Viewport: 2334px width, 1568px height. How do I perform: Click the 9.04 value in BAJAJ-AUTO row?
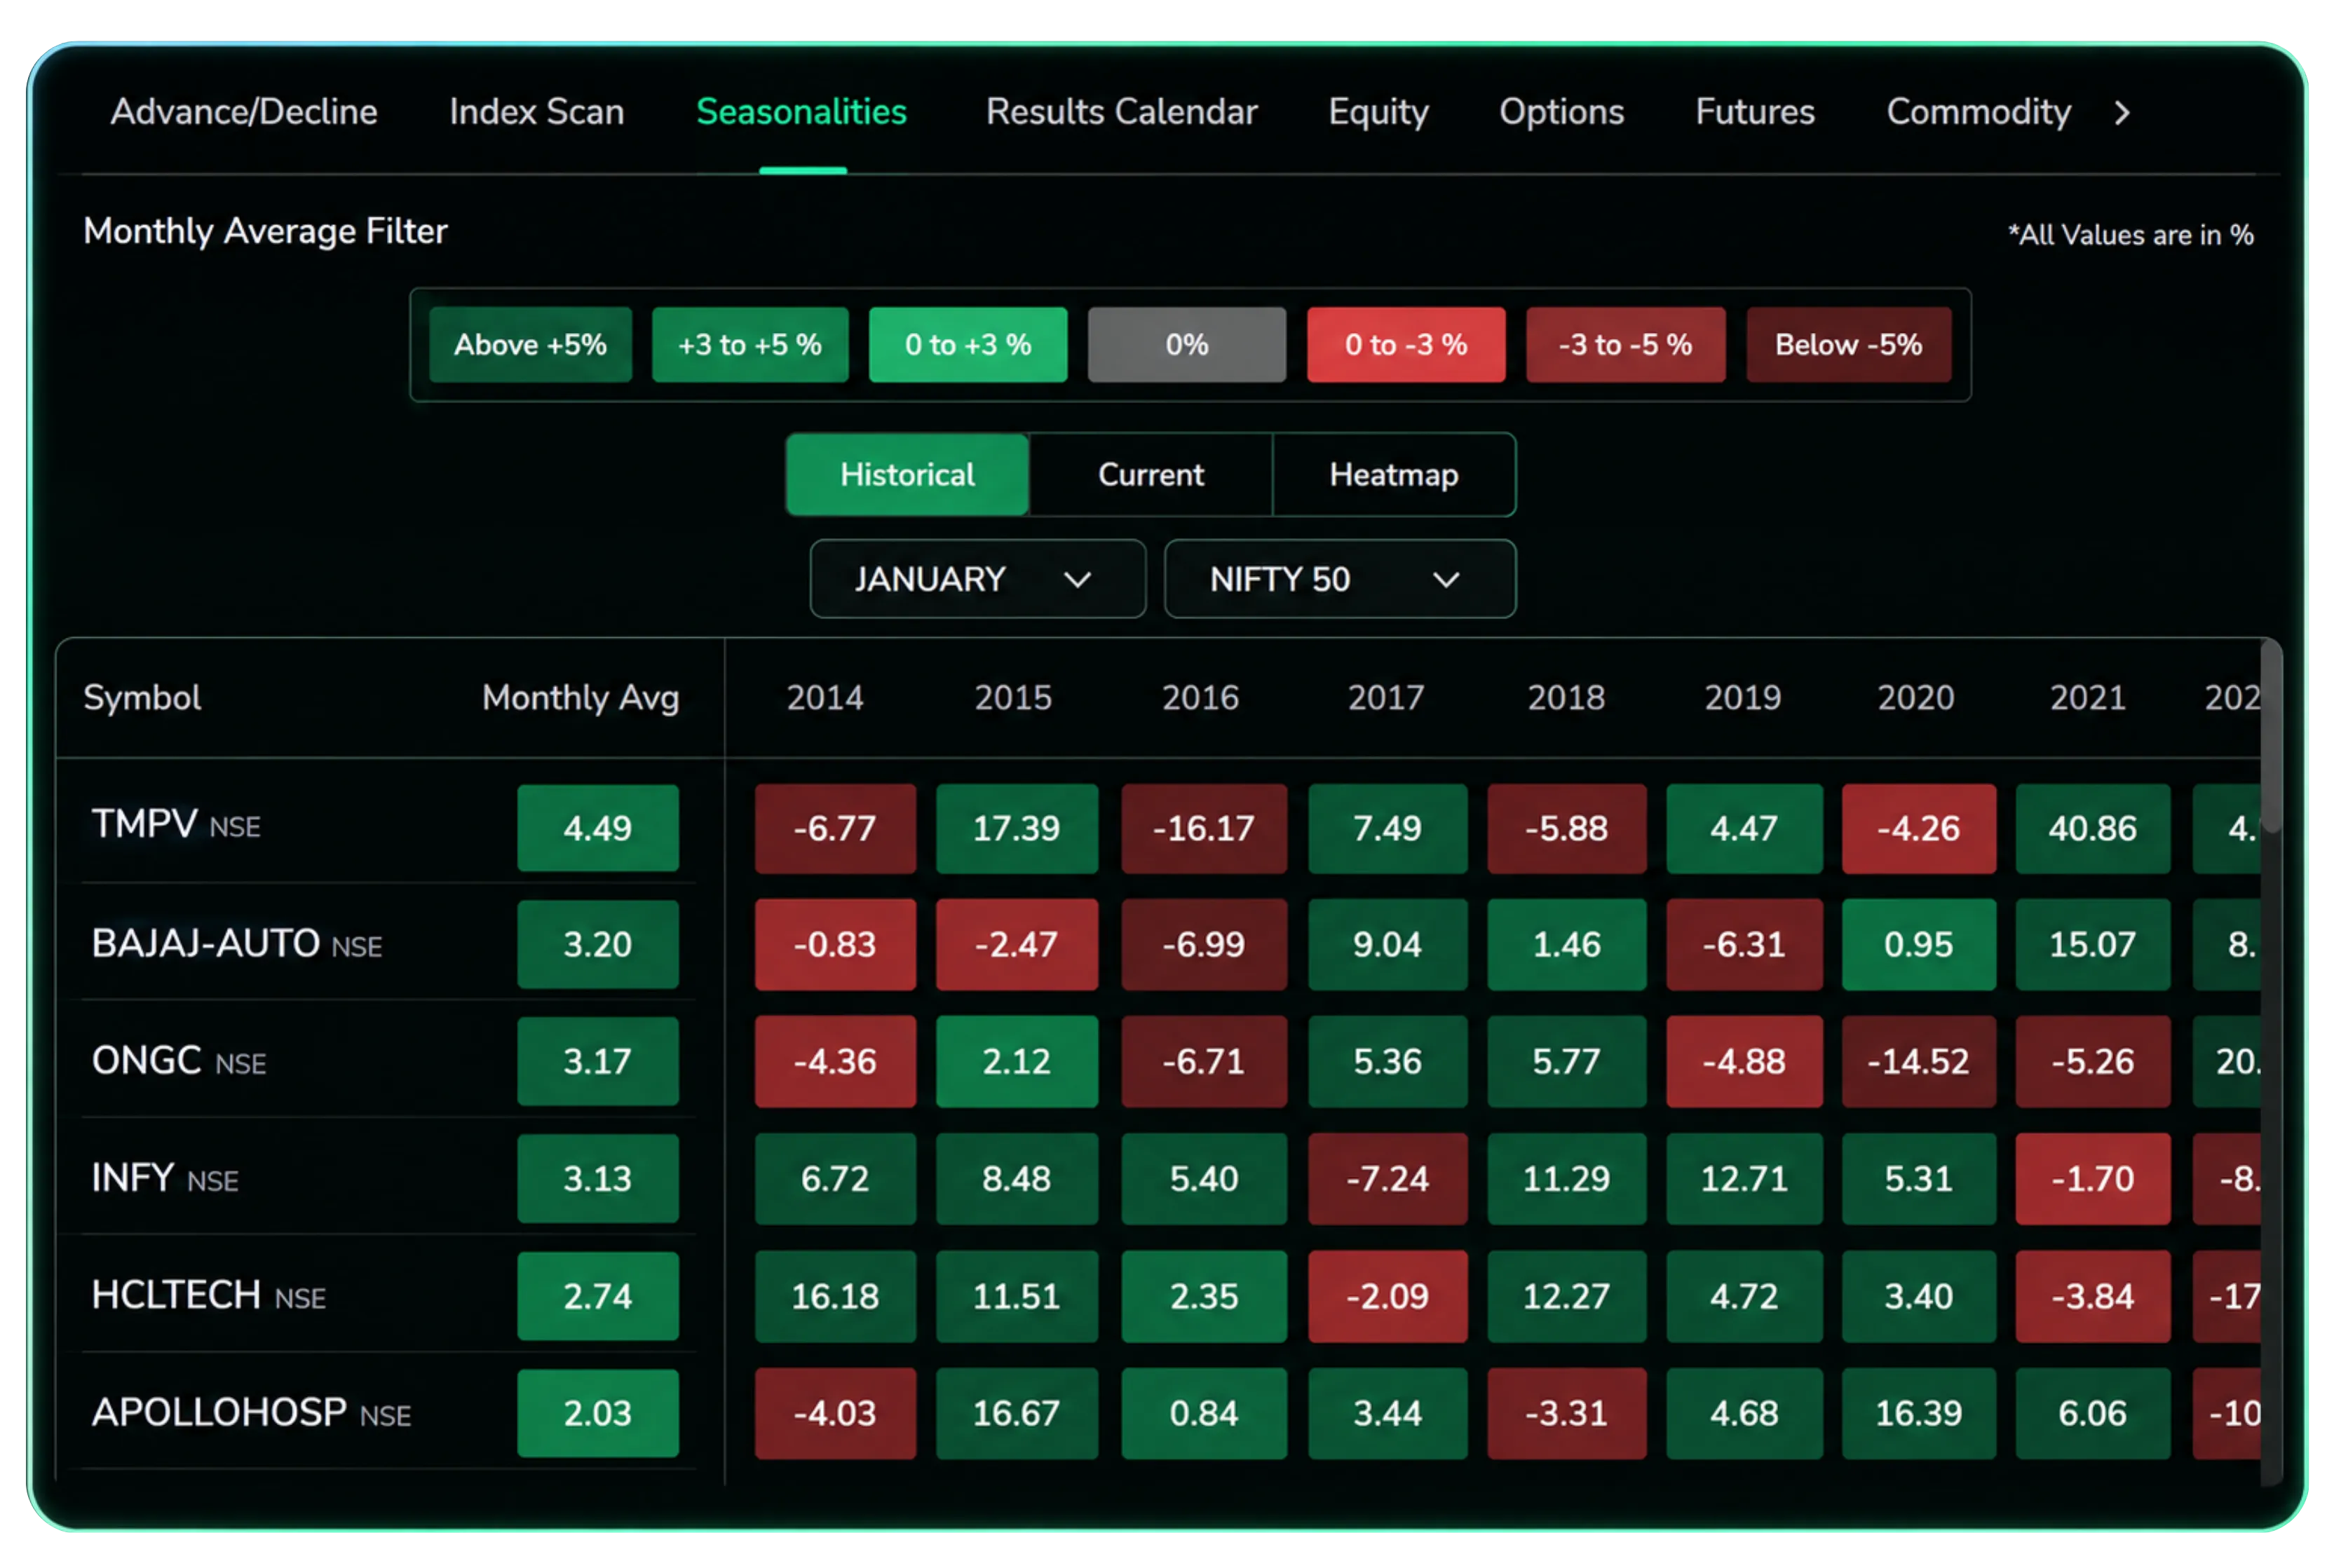tap(1387, 944)
